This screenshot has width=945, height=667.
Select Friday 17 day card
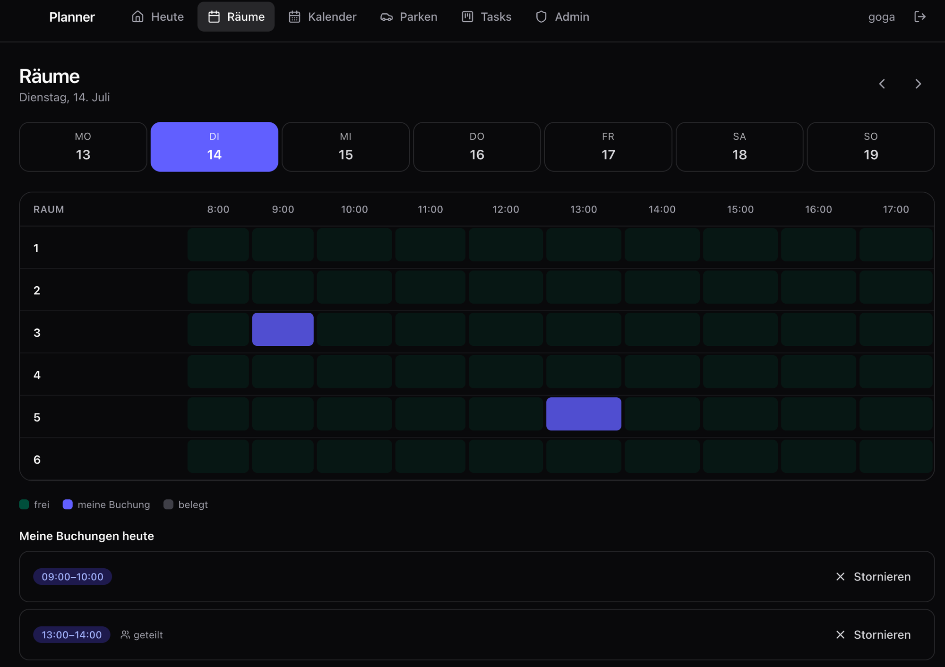(608, 147)
